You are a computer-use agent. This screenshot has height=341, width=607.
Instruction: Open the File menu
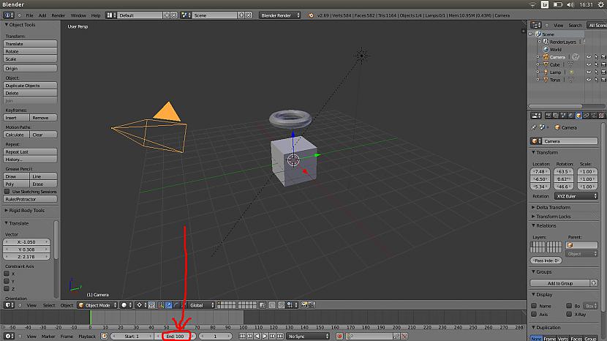tap(29, 15)
